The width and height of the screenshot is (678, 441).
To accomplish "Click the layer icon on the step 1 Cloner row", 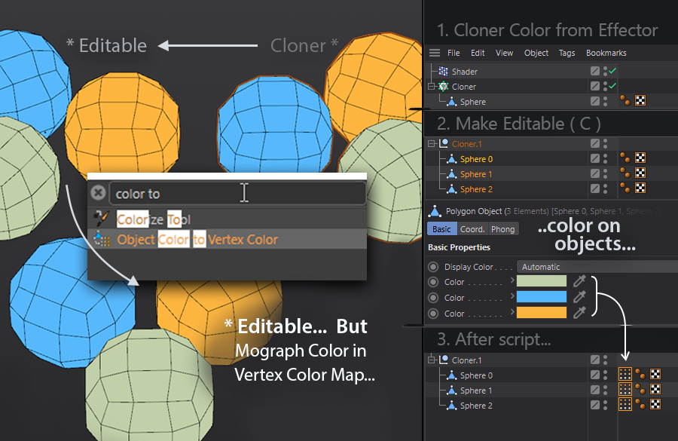I will [595, 86].
